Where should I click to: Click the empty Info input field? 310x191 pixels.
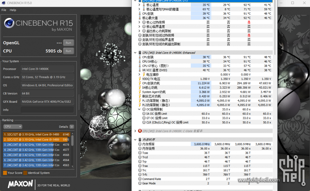click(x=47, y=110)
